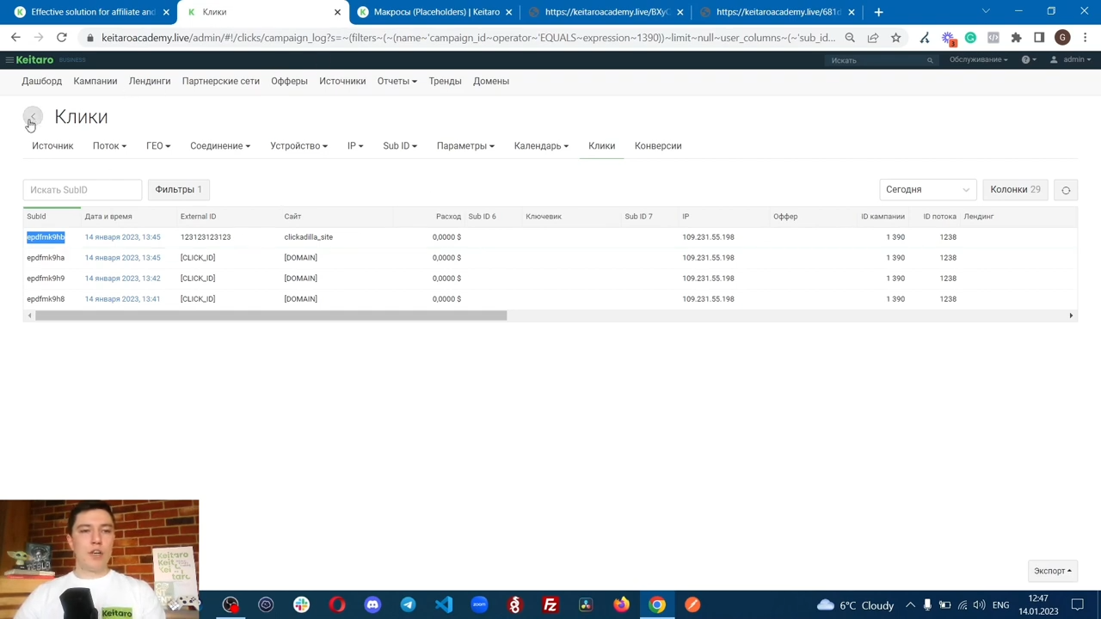Open Telegram from the taskbar
The height and width of the screenshot is (619, 1101).
pyautogui.click(x=408, y=605)
